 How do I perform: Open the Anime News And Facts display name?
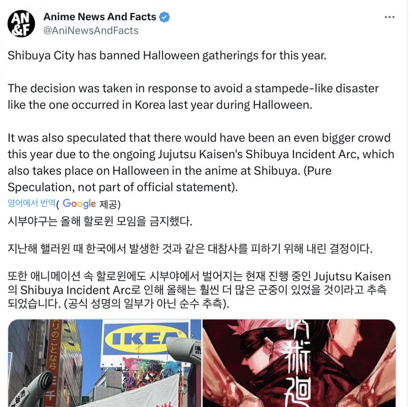pyautogui.click(x=100, y=17)
